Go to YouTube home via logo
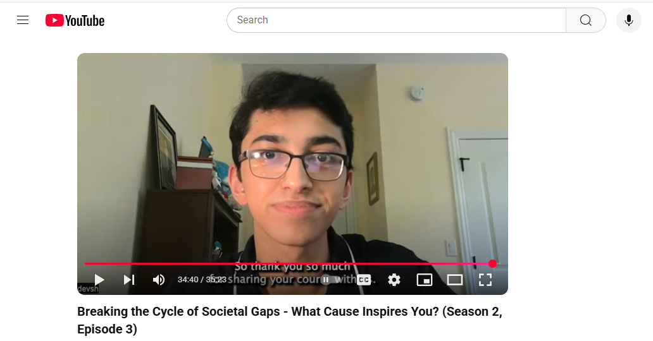 (x=75, y=20)
